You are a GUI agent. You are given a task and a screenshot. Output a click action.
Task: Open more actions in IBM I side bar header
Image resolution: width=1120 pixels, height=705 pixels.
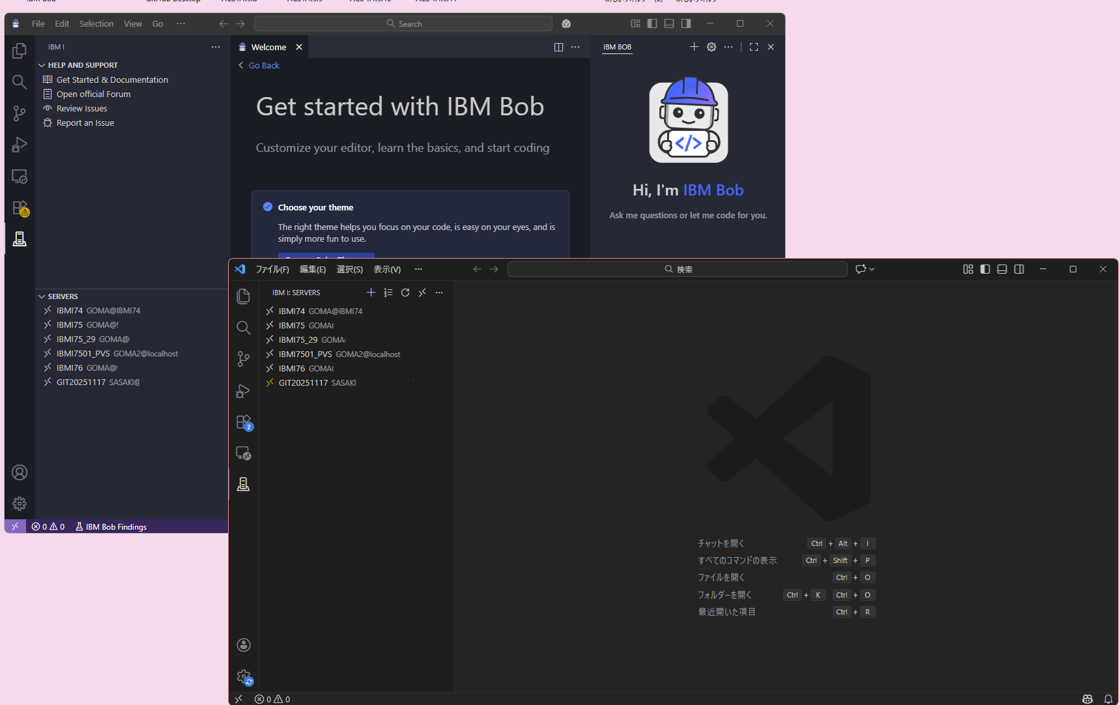click(216, 47)
